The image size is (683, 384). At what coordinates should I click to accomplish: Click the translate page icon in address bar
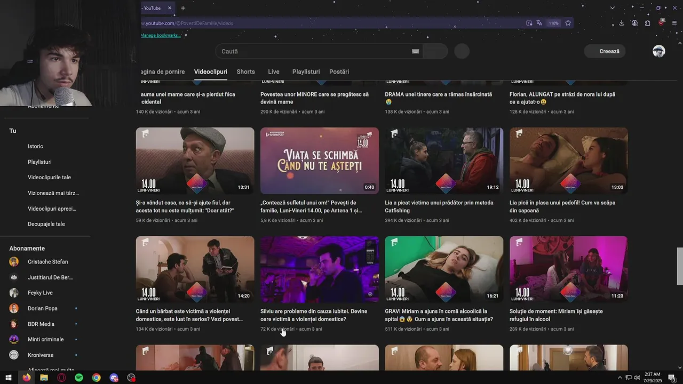pyautogui.click(x=539, y=23)
